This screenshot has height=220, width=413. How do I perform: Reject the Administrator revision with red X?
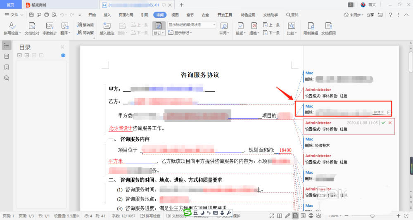coord(390,123)
